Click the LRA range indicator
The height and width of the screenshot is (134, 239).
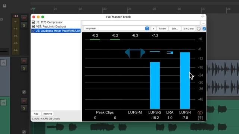click(170, 53)
